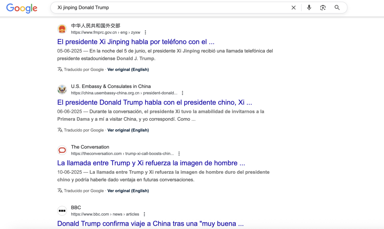The image size is (384, 229).
Task: Open three-dot menu for BBC result
Action: pos(144,214)
